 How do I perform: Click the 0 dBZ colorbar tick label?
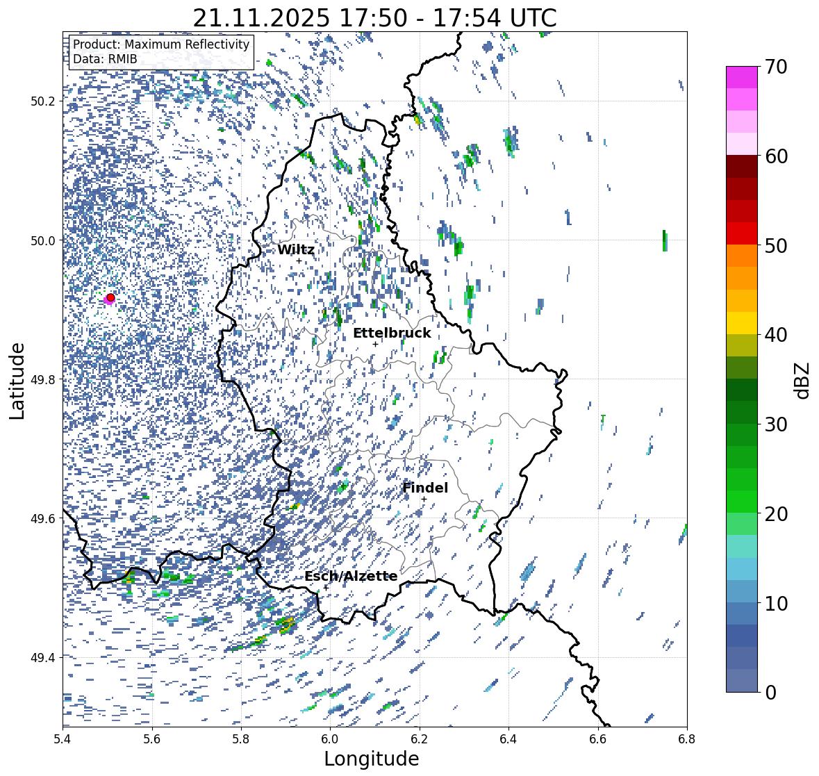point(770,693)
